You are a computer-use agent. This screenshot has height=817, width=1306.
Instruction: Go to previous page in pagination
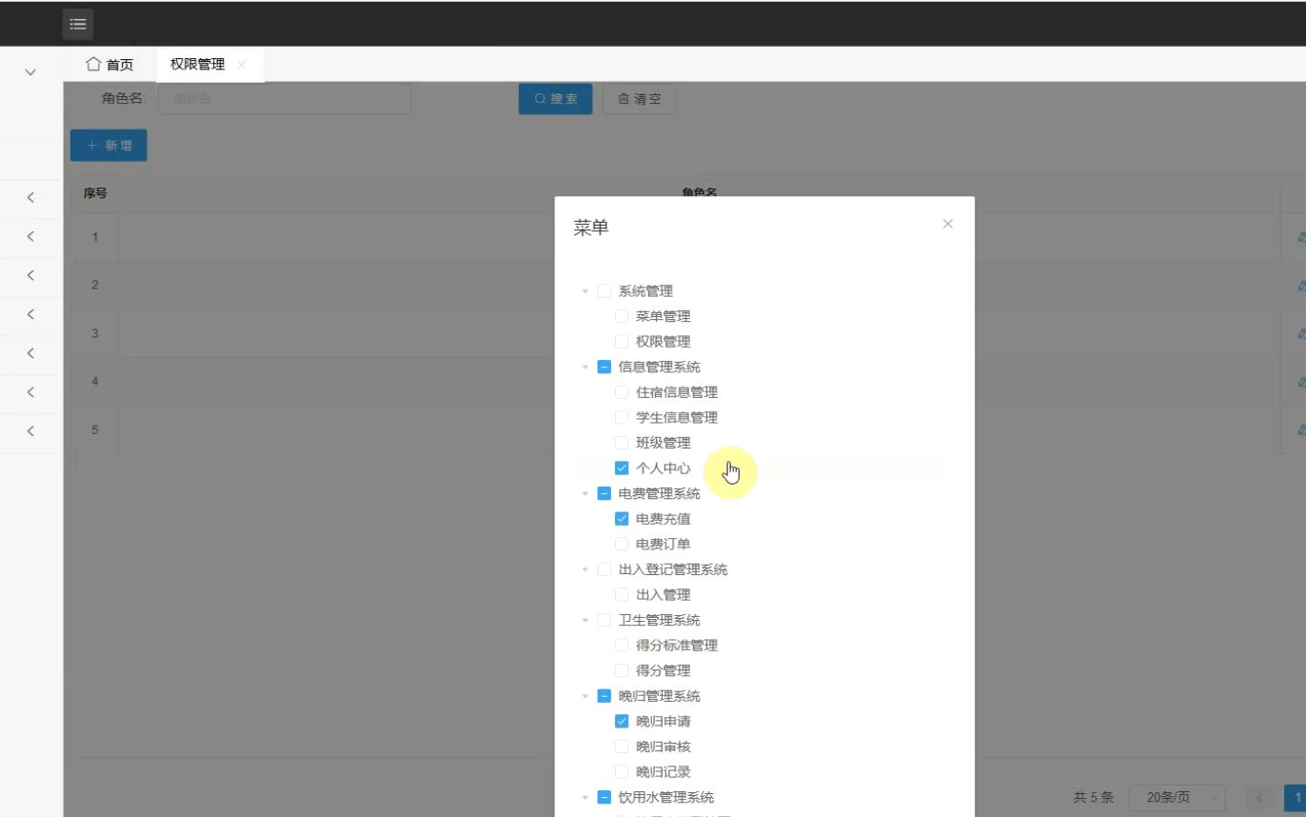[1261, 798]
